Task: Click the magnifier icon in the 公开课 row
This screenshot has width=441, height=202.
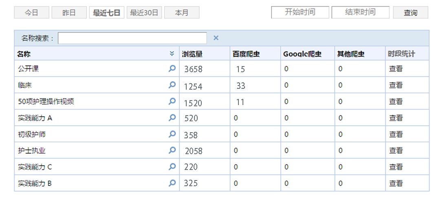Action: 172,69
